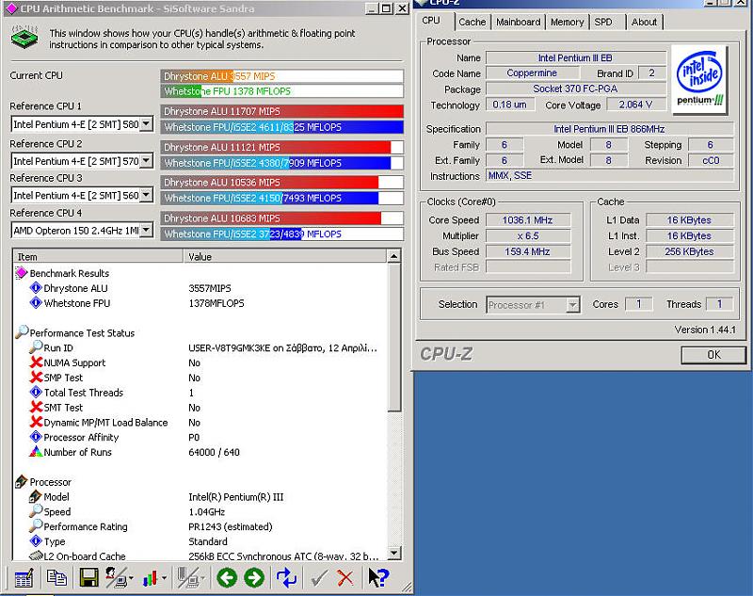Click the results list vertical scrollbar thumb
The height and width of the screenshot is (596, 753).
coord(393,337)
